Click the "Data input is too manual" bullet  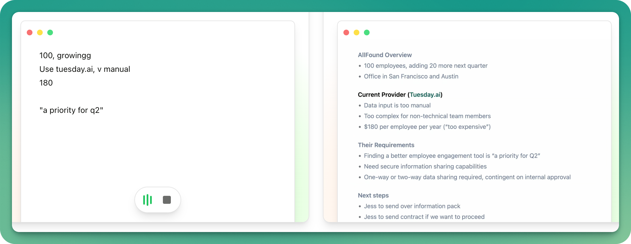[397, 105]
